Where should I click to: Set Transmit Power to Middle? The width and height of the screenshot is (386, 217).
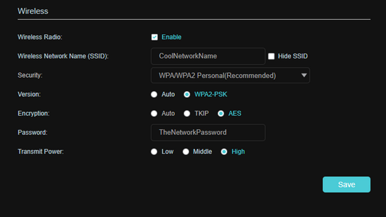[186, 151]
